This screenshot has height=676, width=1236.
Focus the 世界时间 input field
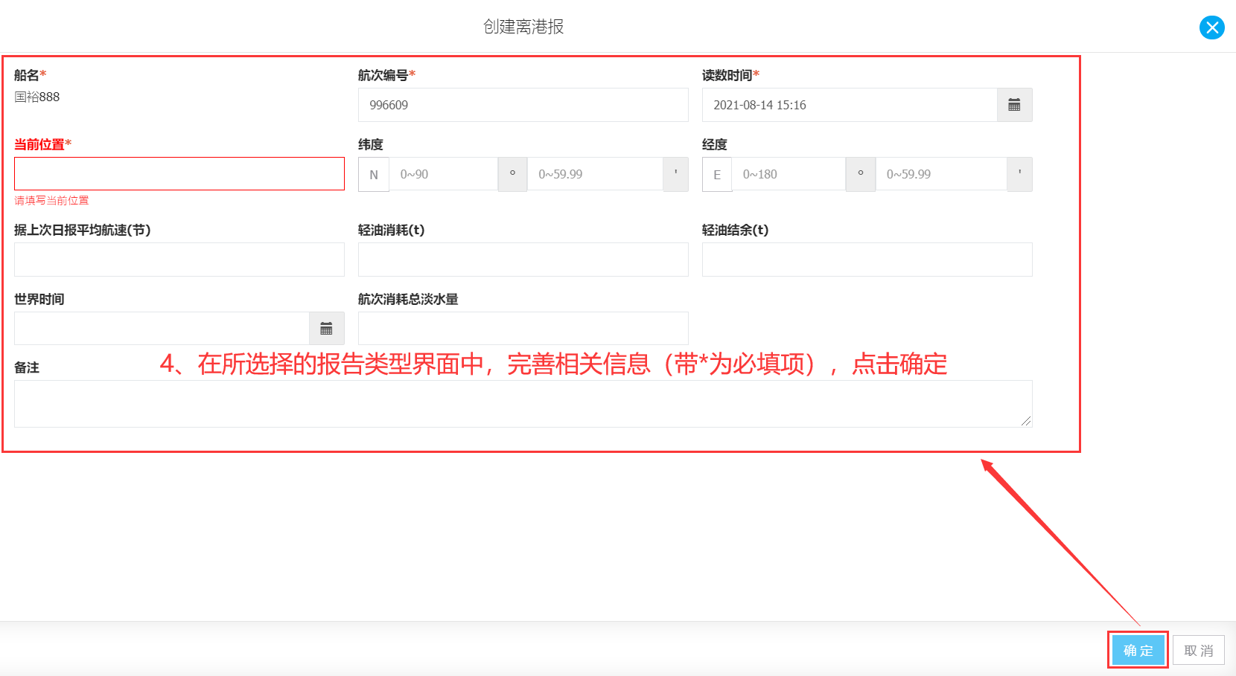pos(162,329)
